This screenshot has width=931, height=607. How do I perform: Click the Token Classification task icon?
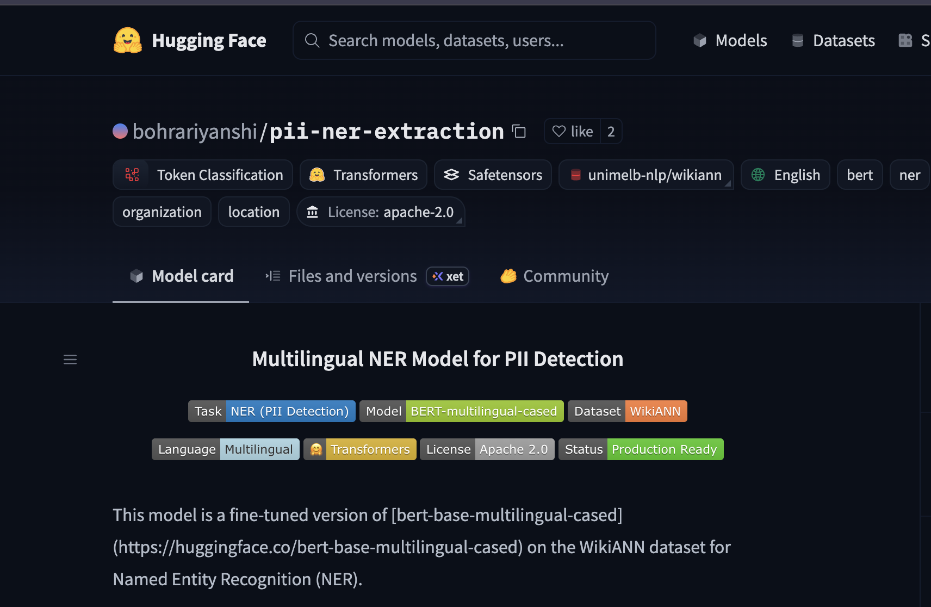[132, 175]
